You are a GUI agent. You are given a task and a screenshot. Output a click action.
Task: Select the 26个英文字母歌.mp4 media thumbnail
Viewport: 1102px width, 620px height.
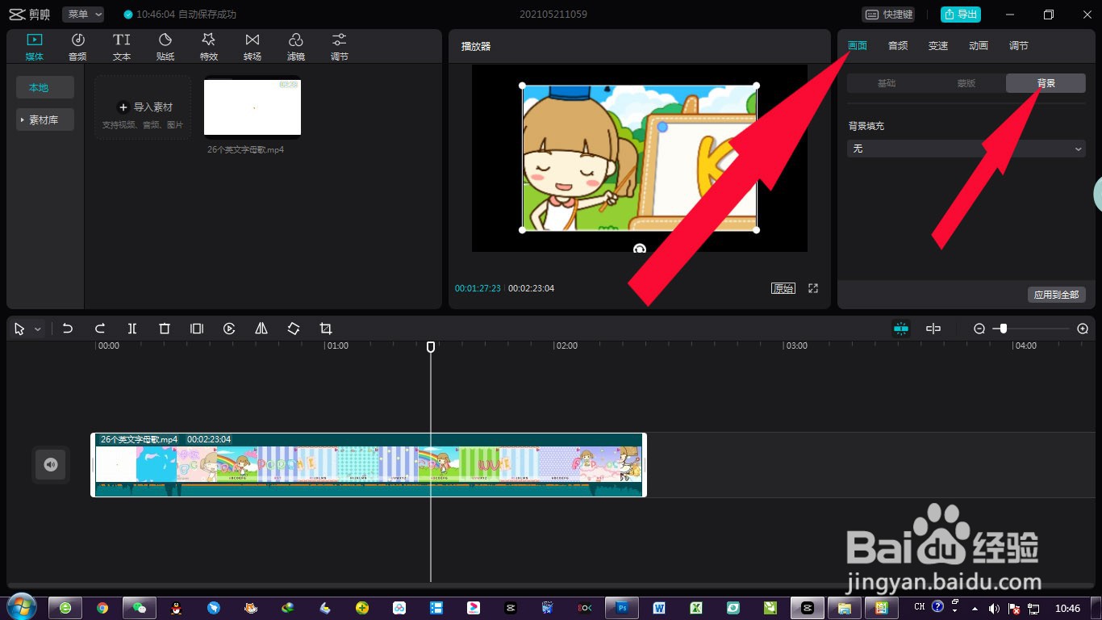click(253, 107)
